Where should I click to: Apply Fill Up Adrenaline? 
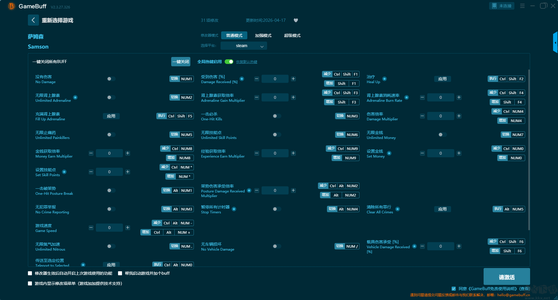(111, 116)
